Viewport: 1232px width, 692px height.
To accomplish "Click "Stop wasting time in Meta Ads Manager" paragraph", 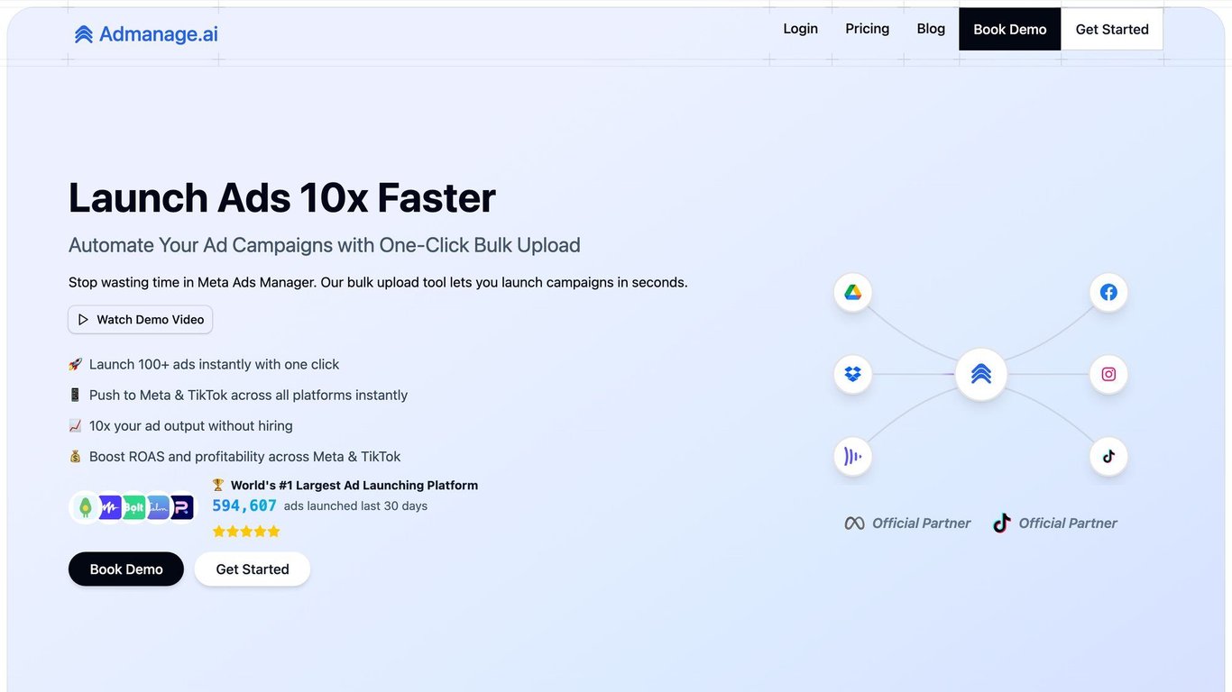I will pyautogui.click(x=378, y=282).
